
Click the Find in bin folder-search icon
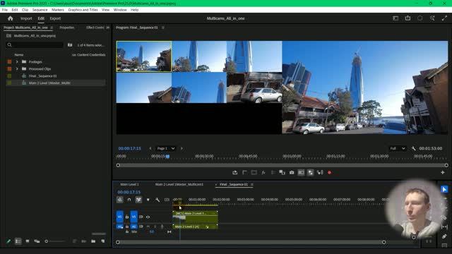[70, 45]
